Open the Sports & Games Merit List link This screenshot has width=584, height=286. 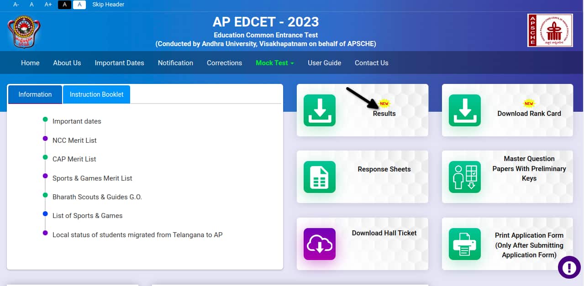pos(92,178)
